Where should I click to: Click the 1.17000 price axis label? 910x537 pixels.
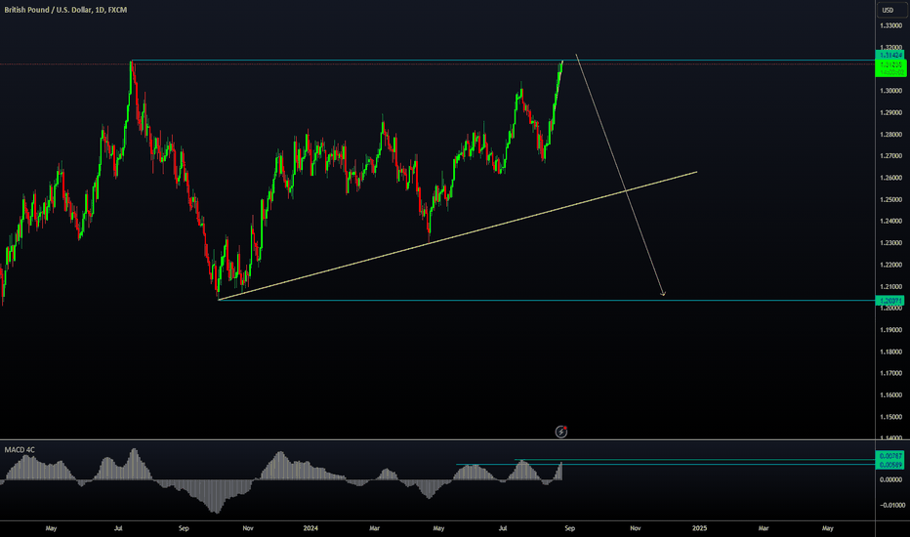click(x=890, y=373)
